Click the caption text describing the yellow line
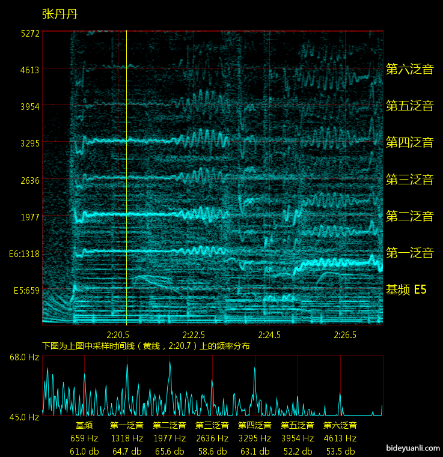 pyautogui.click(x=146, y=346)
